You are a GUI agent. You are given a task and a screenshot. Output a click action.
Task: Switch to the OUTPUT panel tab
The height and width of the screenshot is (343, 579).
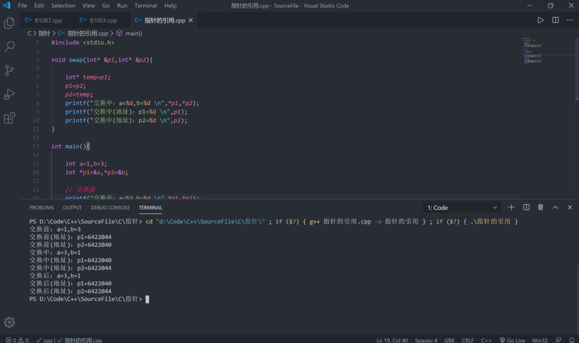[x=72, y=208]
